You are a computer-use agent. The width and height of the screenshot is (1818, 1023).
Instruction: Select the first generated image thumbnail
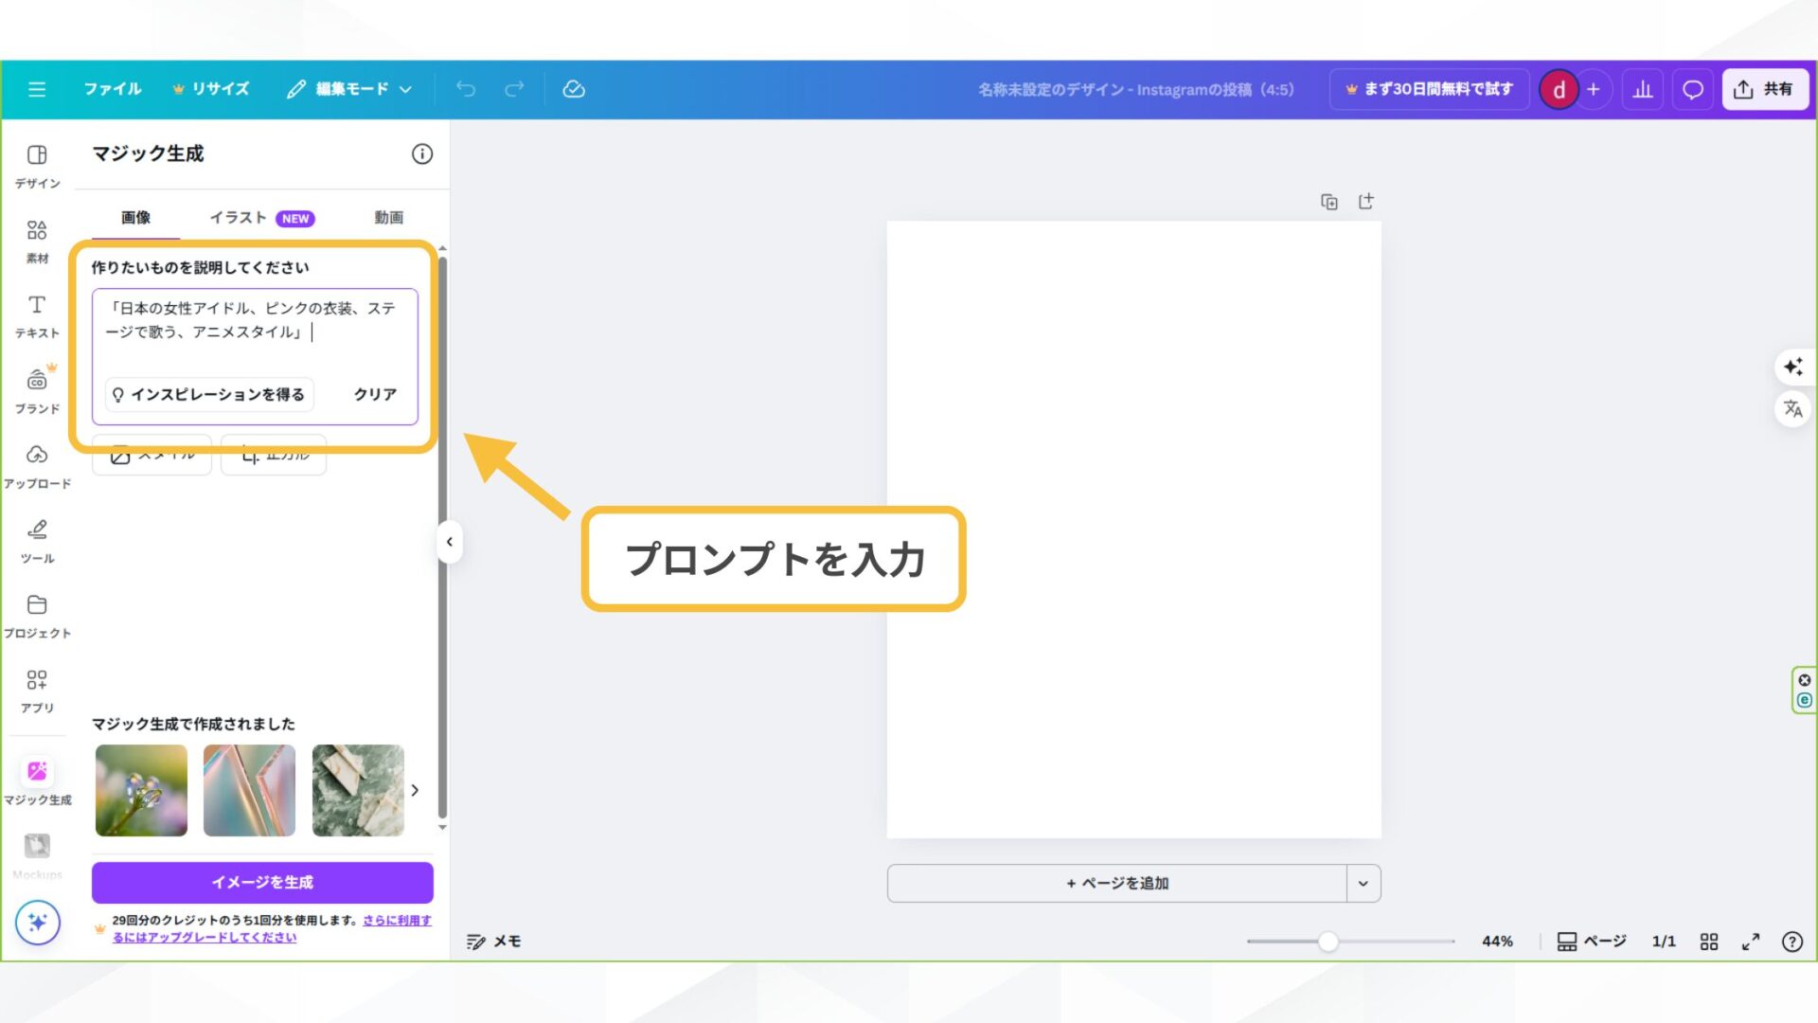pos(140,790)
